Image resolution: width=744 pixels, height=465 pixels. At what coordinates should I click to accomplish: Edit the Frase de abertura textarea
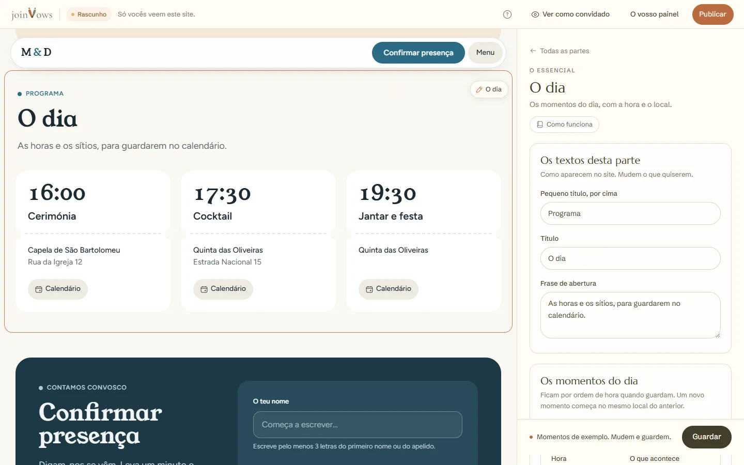pos(630,315)
